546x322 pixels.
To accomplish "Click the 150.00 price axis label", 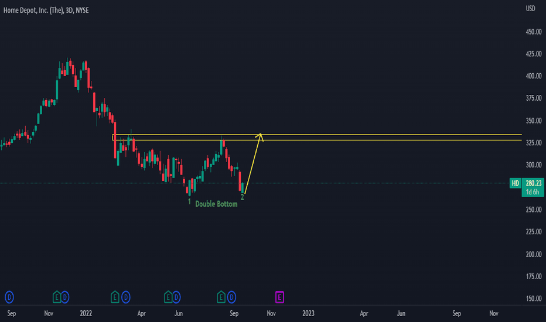I will (x=534, y=299).
